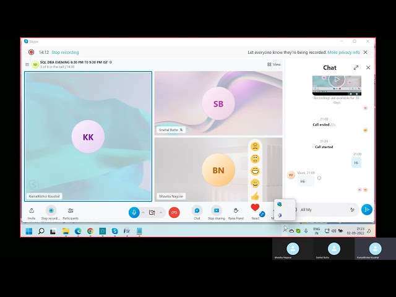
Task: Open taskbar Search
Action: pyautogui.click(x=41, y=231)
